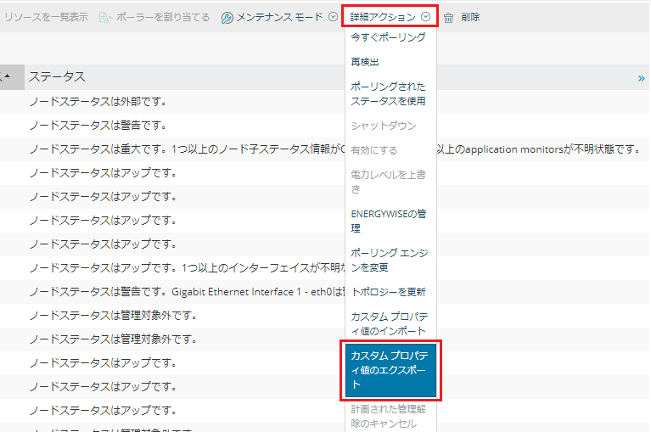Choose カスタム プロパティ値のエクスポート
651x432 pixels.
point(390,370)
